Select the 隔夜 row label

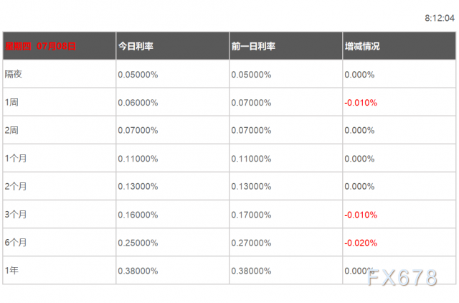pyautogui.click(x=14, y=74)
